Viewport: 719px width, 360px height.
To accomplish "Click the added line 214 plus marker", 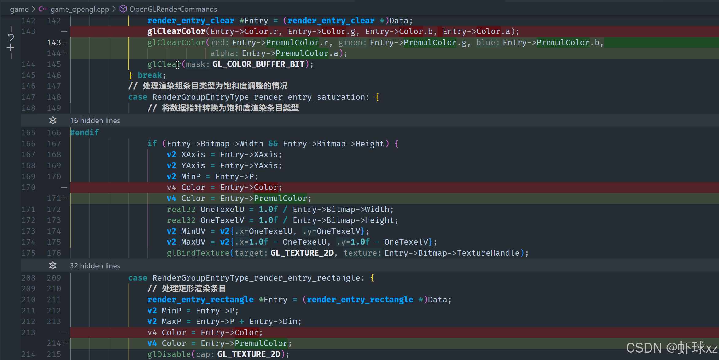I will coord(64,343).
